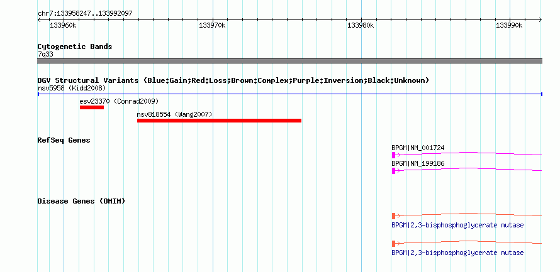Click the second orange OMIM BPGM exon block
Screen dimensions: 560x272
click(x=393, y=244)
